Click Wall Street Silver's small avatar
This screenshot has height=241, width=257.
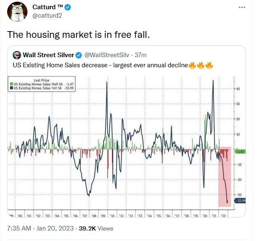[17, 55]
